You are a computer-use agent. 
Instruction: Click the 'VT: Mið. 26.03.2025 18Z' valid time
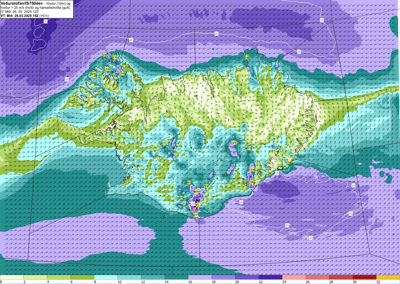[19, 16]
